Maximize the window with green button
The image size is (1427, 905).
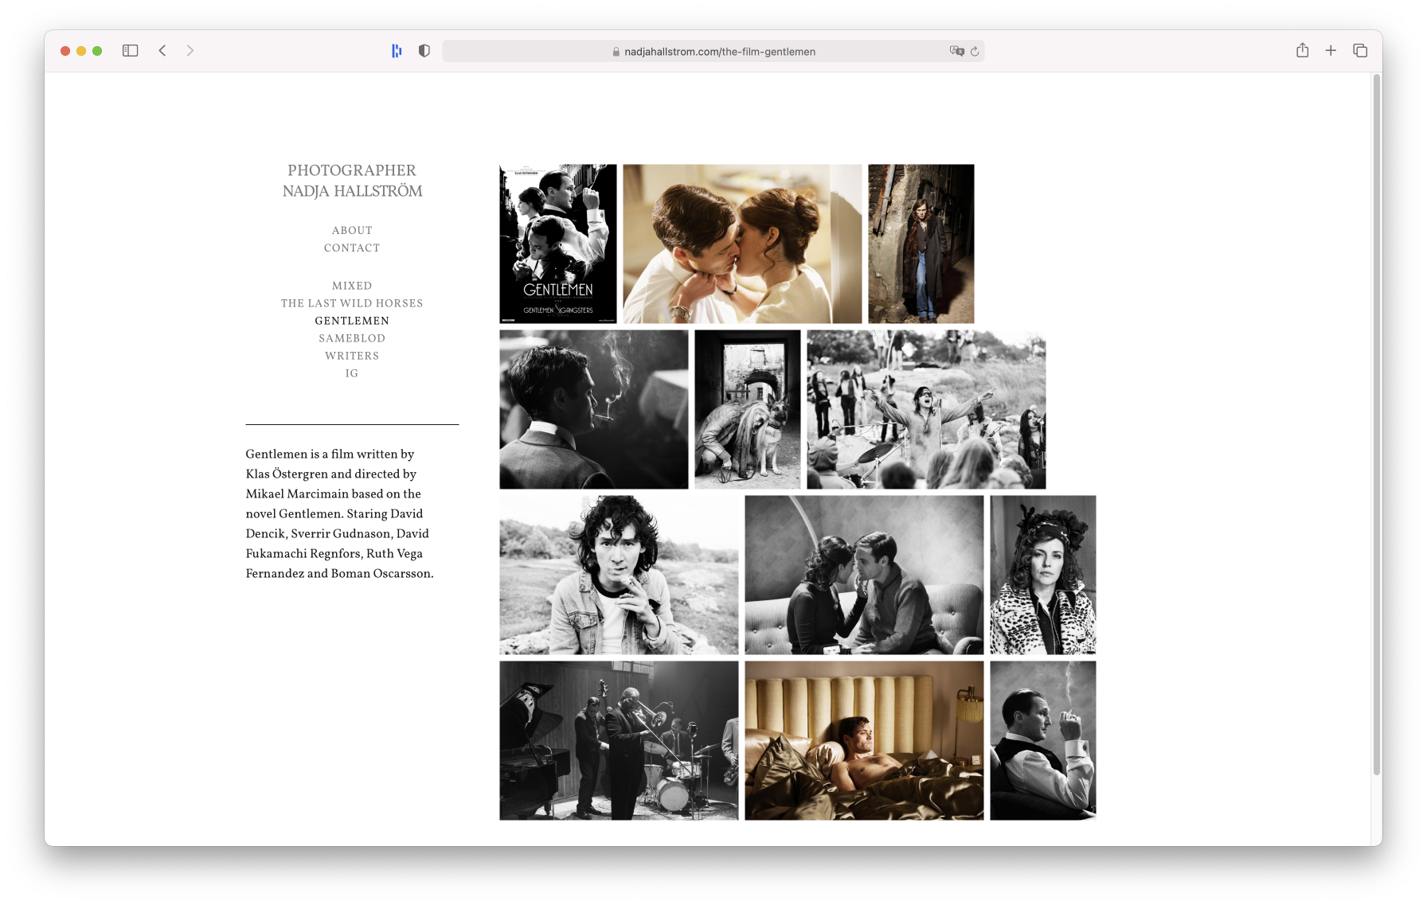(97, 51)
